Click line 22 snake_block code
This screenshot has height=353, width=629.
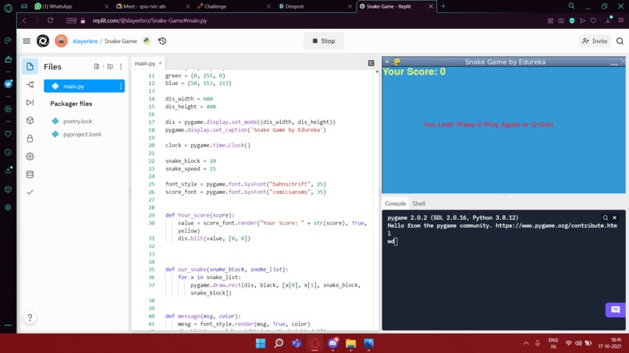[190, 161]
